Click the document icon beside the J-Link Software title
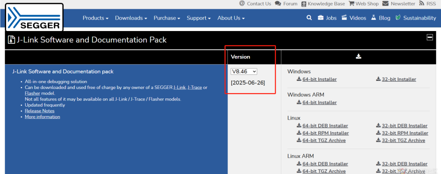 (x=11, y=40)
